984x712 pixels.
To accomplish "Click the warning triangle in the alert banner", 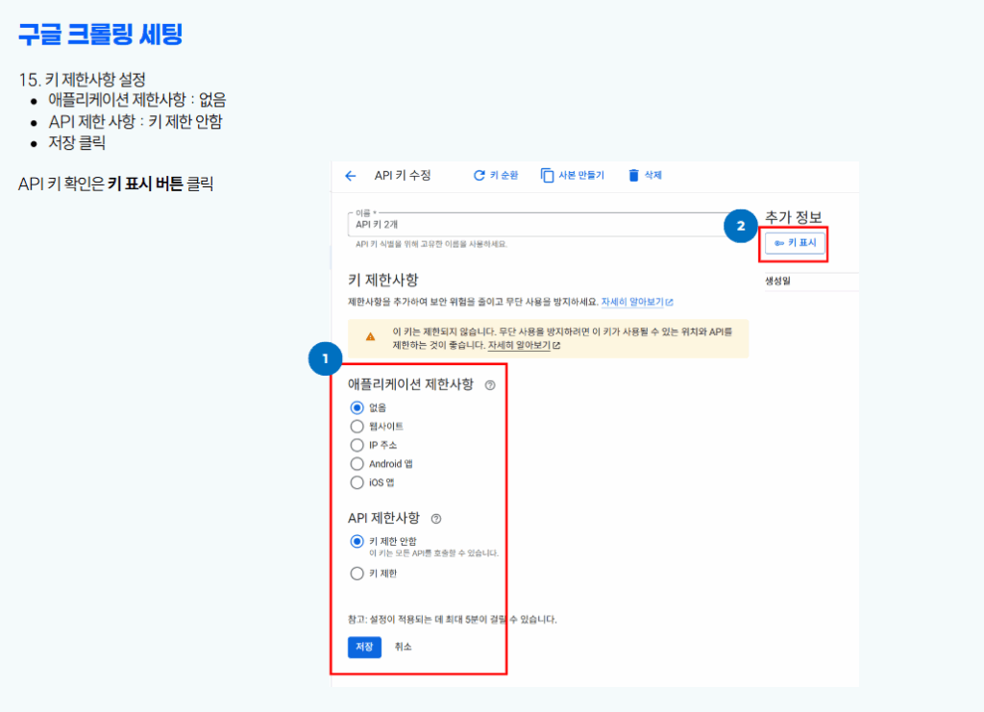I will [x=371, y=334].
